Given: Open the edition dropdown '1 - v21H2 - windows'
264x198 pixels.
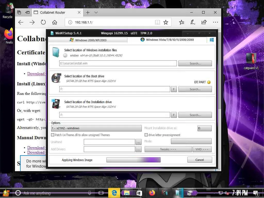Looking at the screenshot, I should click(x=96, y=128).
